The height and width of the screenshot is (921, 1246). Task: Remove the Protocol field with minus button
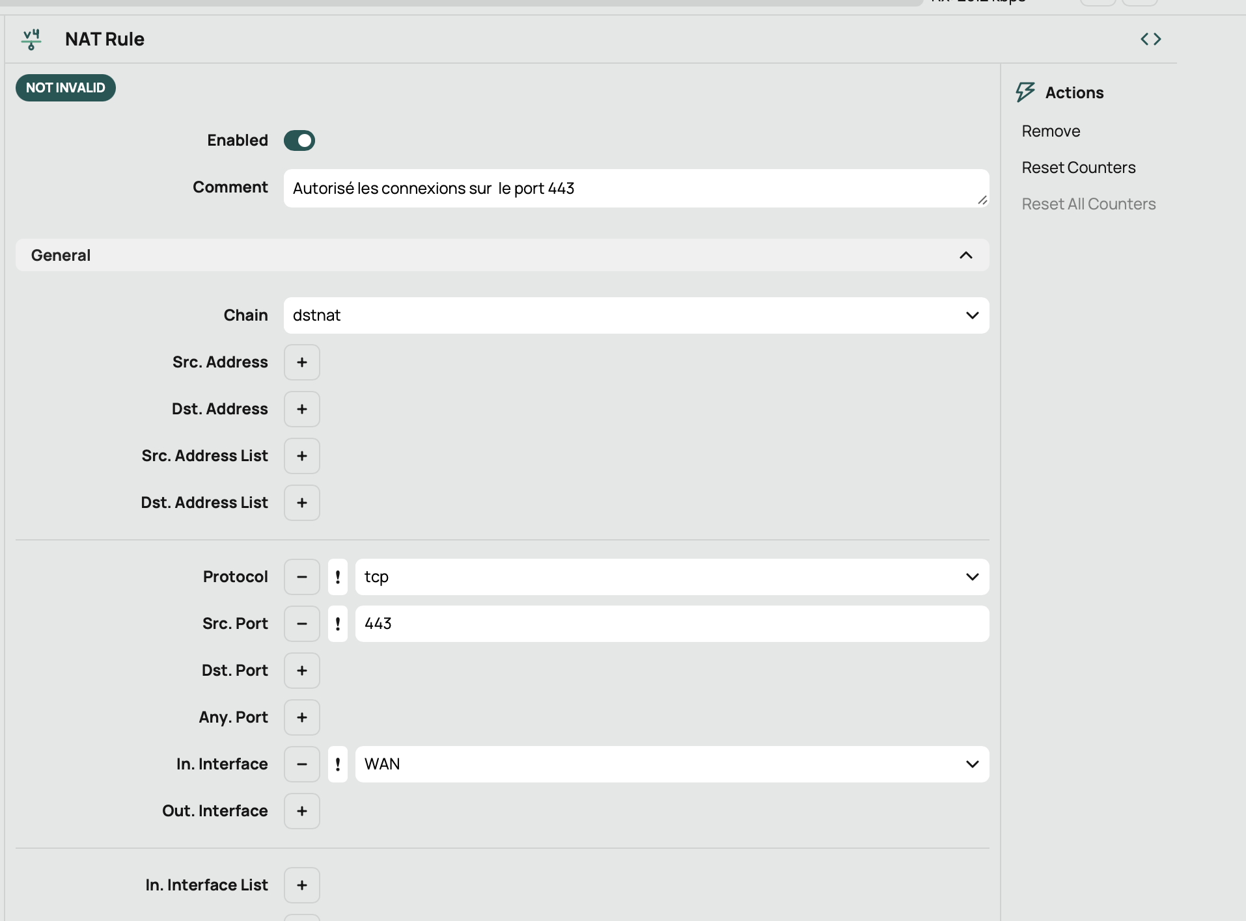[x=301, y=577]
